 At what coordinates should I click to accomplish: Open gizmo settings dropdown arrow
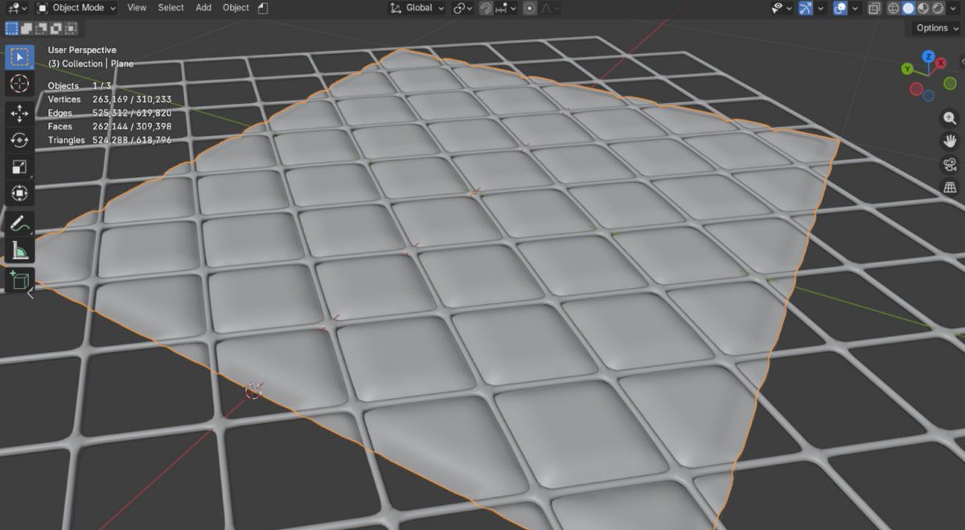pyautogui.click(x=820, y=8)
